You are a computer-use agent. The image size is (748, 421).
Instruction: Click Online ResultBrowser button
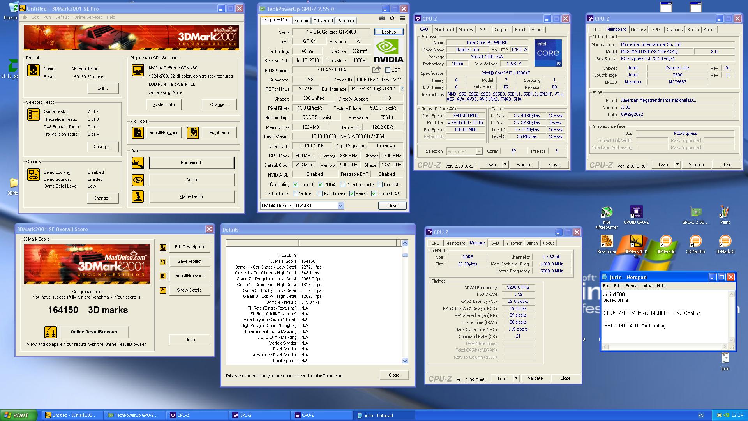click(94, 332)
